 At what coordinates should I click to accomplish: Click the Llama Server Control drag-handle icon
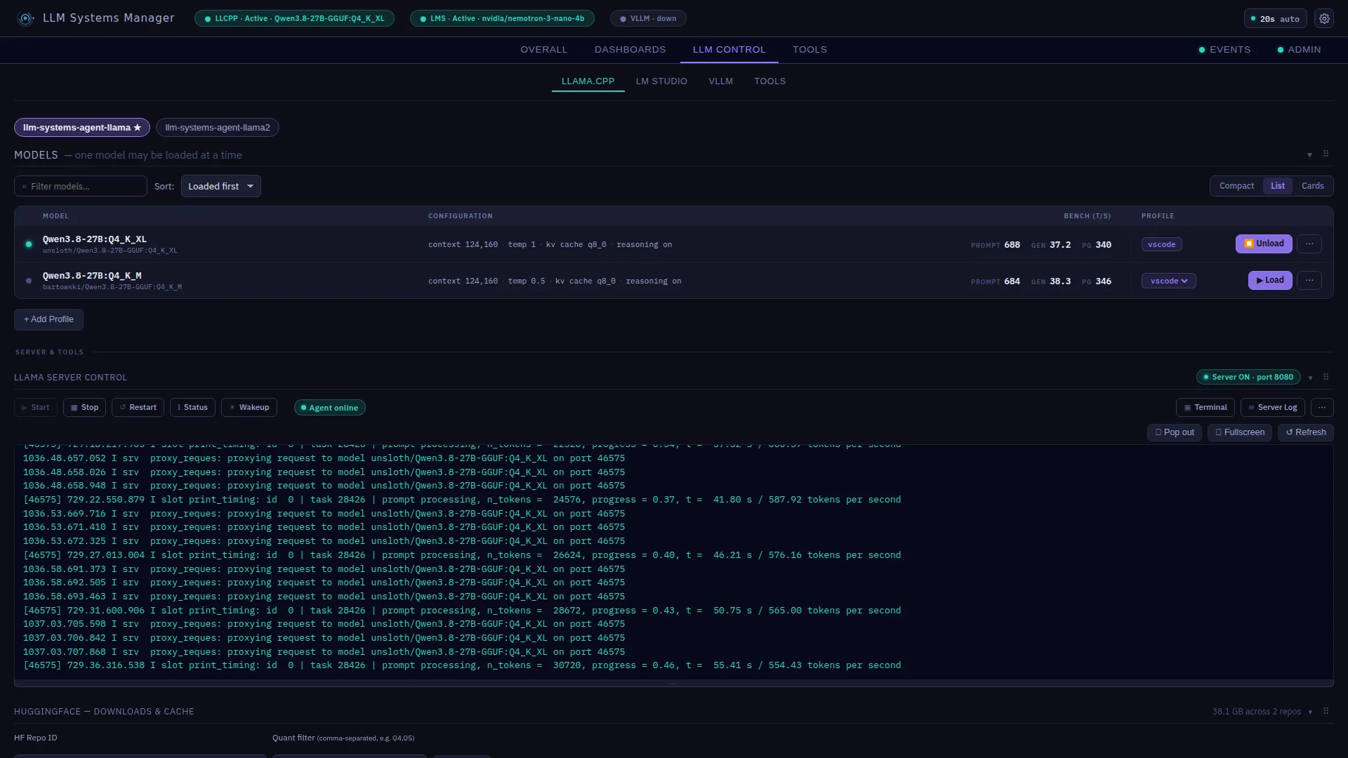[x=1326, y=377]
